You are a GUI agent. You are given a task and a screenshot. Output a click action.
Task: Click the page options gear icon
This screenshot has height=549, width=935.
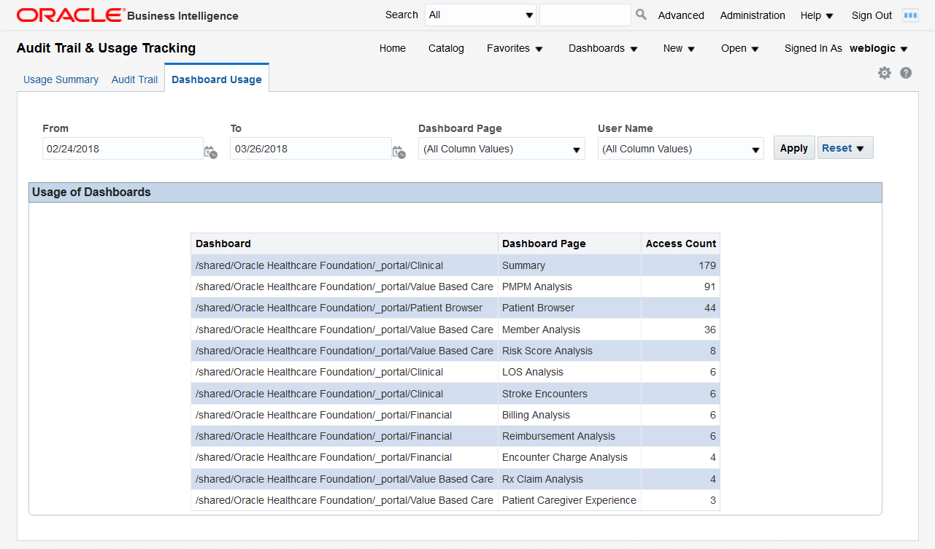coord(884,73)
